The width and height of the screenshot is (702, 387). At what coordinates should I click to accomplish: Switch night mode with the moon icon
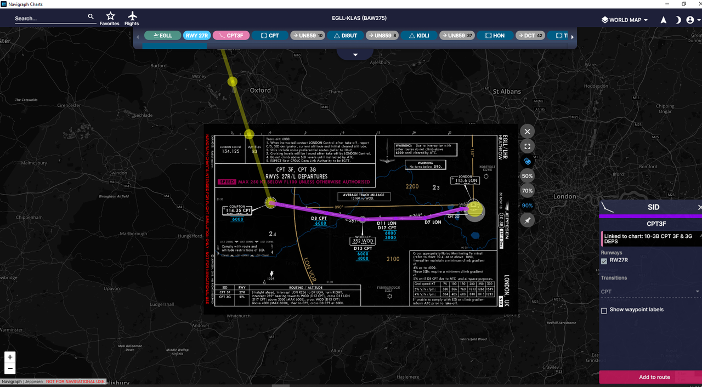[678, 20]
